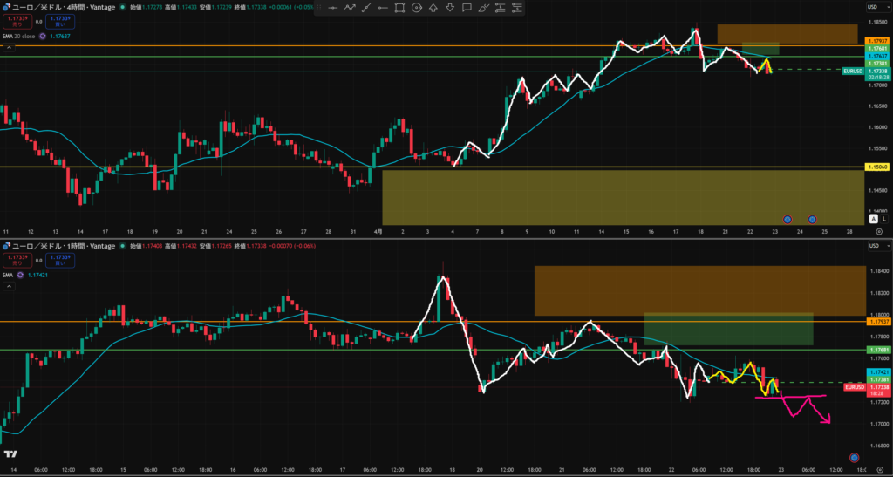
Task: Select the comment callout tool
Action: (x=468, y=7)
